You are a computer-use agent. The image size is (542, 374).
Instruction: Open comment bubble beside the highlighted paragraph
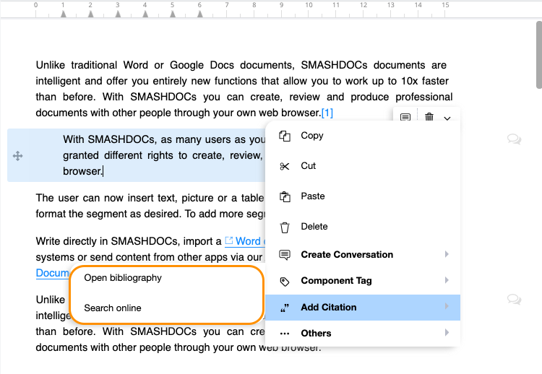click(514, 139)
